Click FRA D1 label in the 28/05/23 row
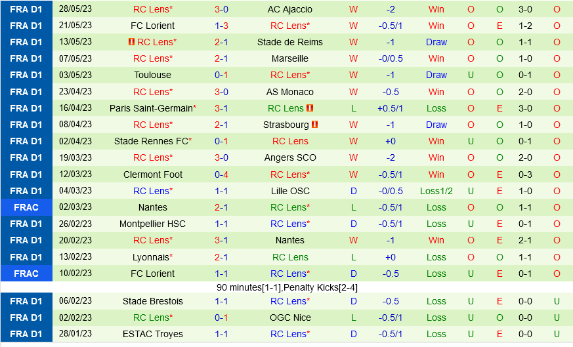 coord(26,9)
